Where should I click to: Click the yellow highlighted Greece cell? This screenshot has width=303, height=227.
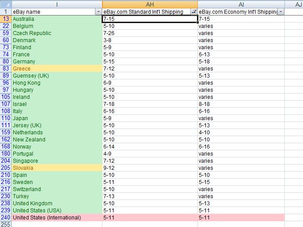[x=57, y=69]
